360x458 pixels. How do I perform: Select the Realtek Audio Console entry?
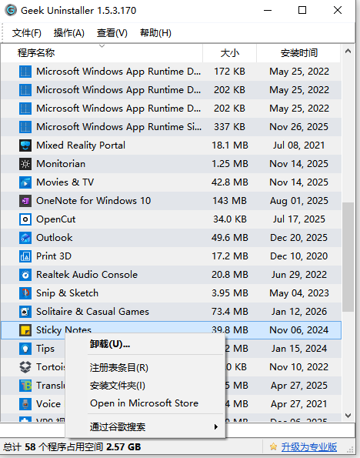[x=171, y=275]
